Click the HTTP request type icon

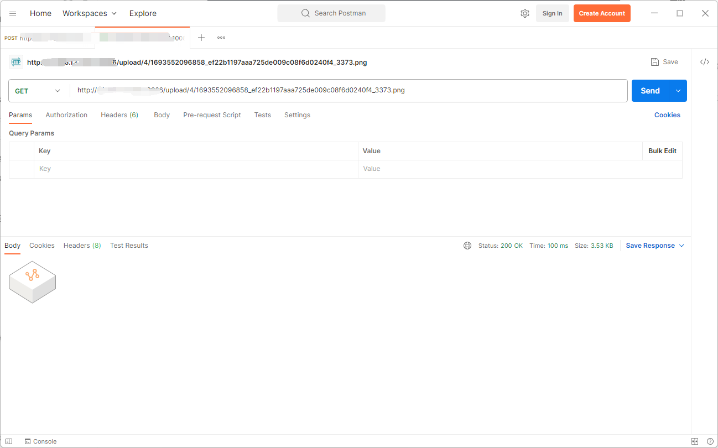click(x=16, y=62)
